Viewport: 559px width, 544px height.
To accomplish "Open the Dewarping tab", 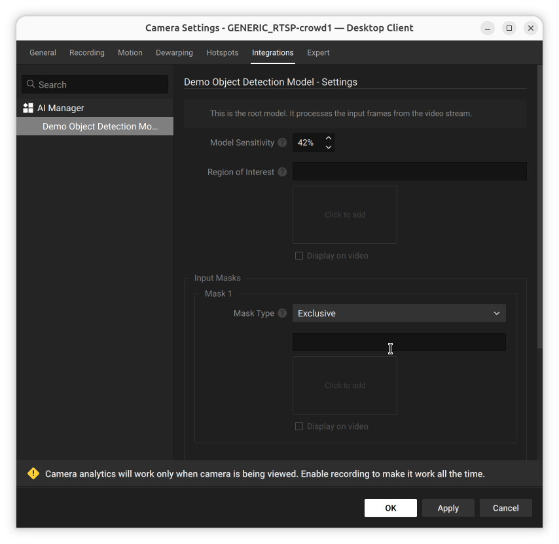I will [174, 53].
